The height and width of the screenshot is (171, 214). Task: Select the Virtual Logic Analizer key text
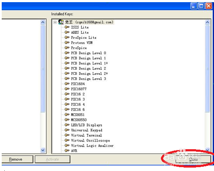point(92,146)
